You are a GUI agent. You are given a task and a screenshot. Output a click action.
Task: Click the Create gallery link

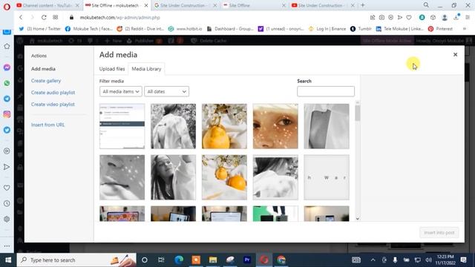(46, 81)
